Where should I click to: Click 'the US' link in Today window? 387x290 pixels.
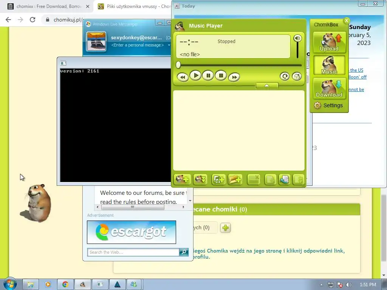click(x=356, y=70)
